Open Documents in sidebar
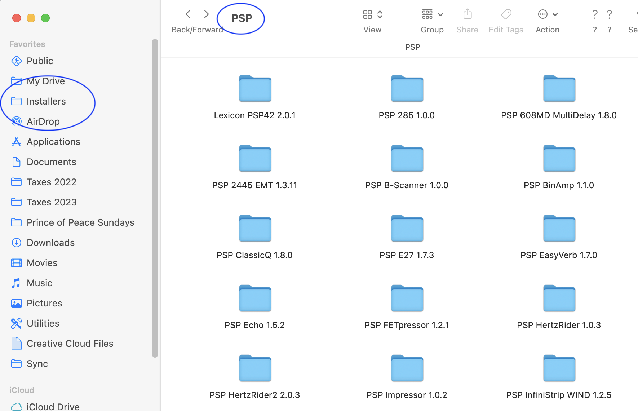 pos(52,162)
